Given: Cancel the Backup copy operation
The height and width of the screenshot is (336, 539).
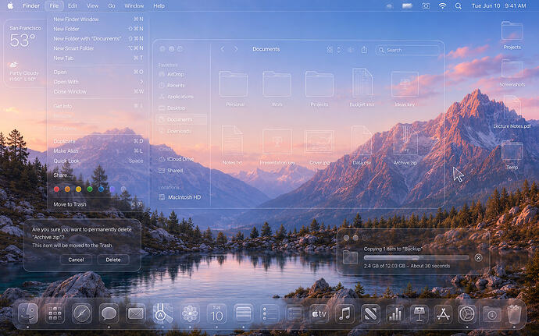Looking at the screenshot, I should tap(478, 257).
